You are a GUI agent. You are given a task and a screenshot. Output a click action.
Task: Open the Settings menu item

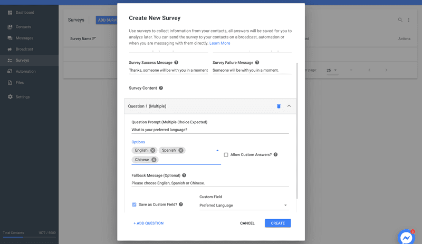[x=29, y=97]
